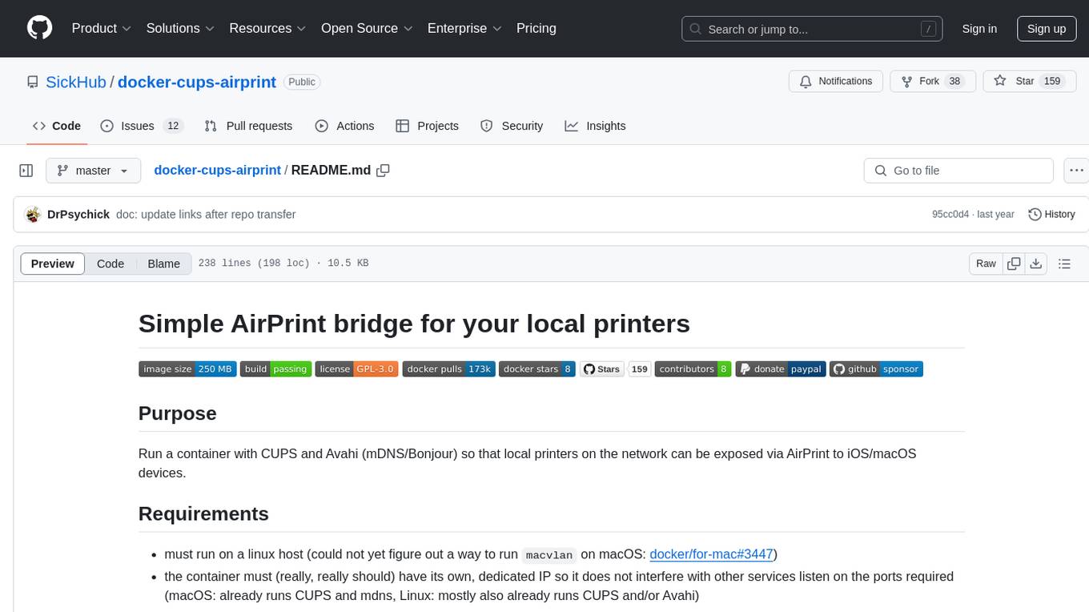
Task: Go to the Pricing page
Action: coord(536,28)
